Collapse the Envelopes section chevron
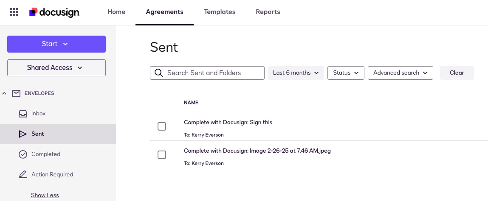This screenshot has width=488, height=201. click(x=5, y=93)
